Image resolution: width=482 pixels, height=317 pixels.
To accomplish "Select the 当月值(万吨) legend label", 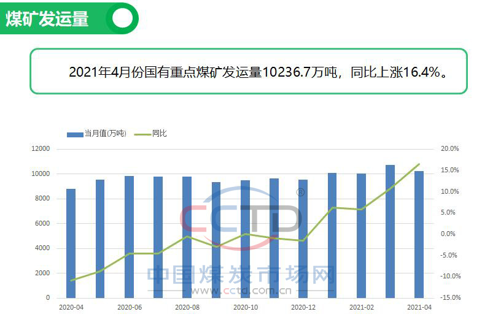I will 105,134.
